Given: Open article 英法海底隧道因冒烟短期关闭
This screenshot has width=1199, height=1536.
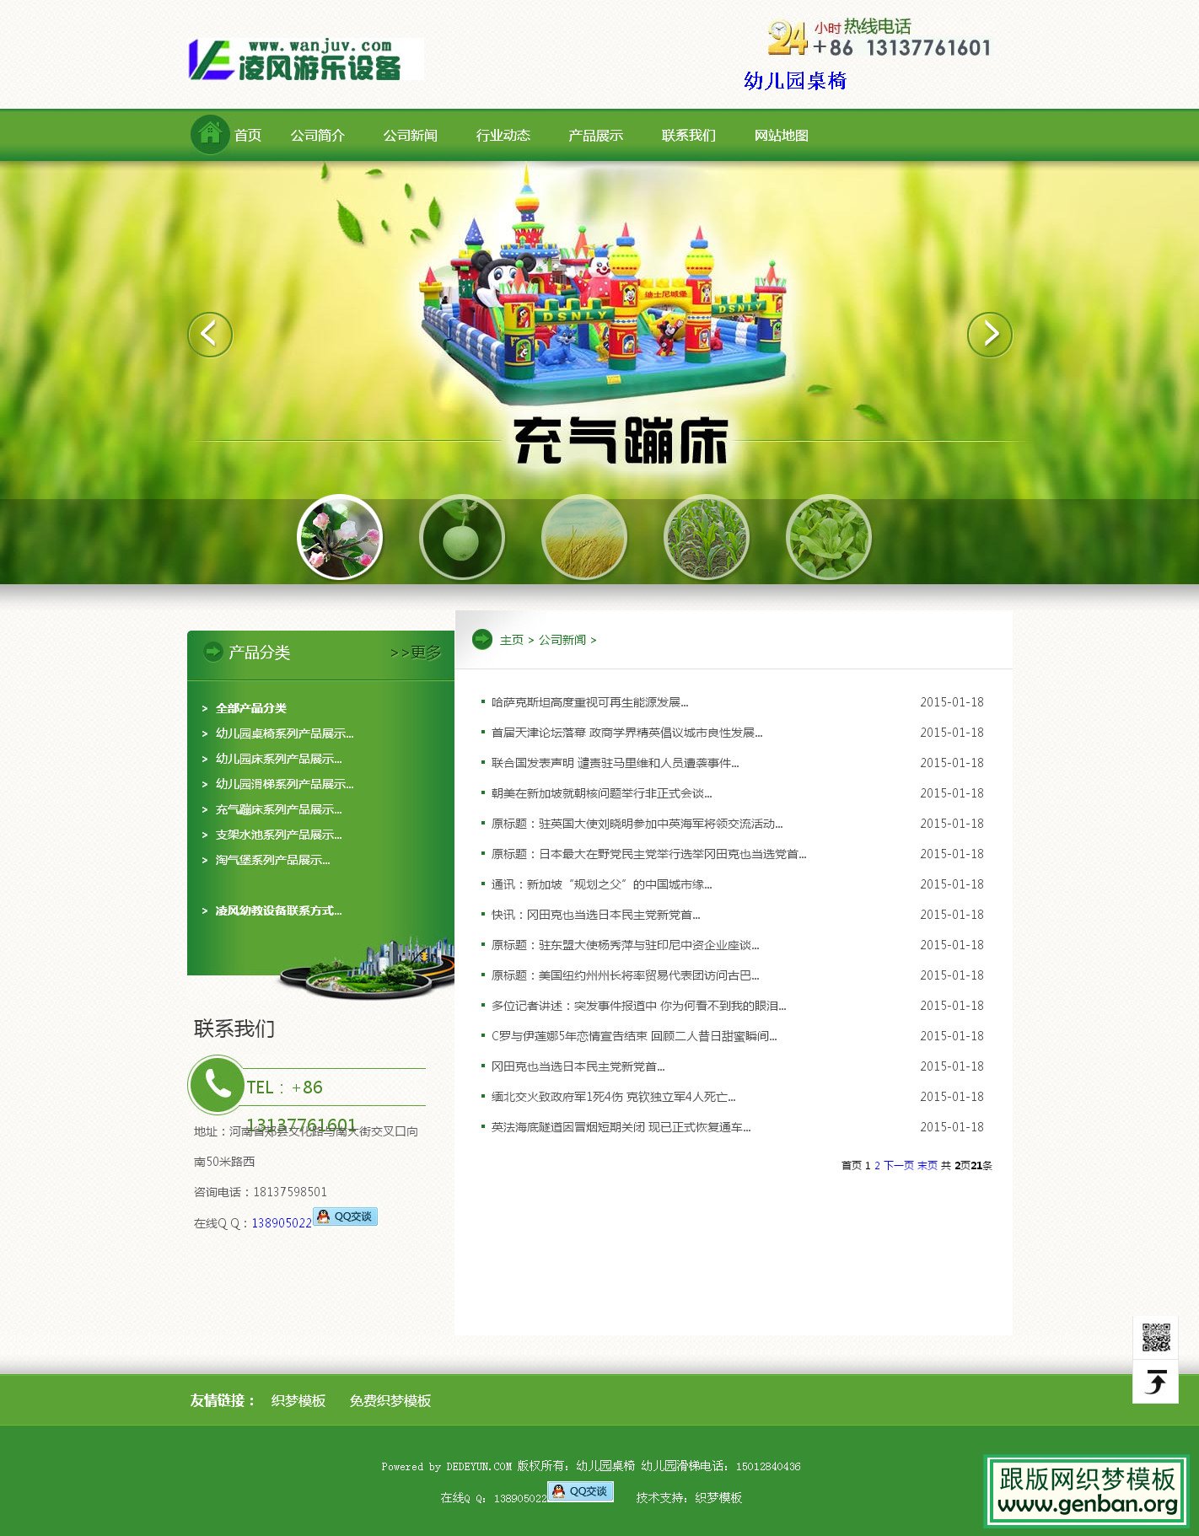Looking at the screenshot, I should tap(621, 1127).
